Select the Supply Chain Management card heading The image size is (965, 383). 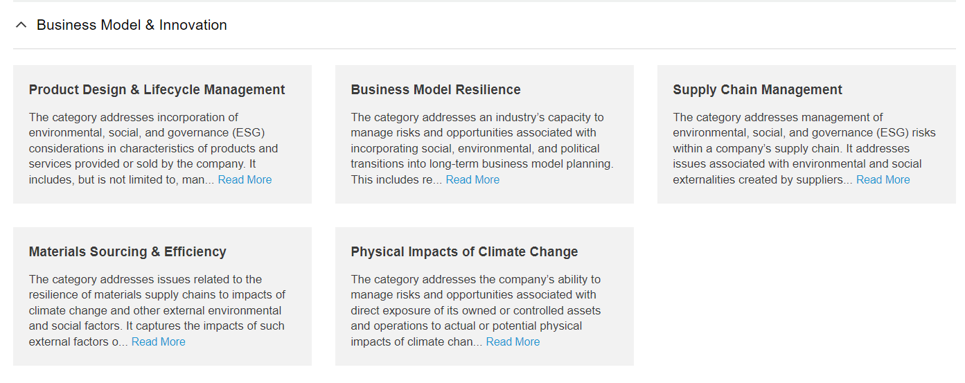coord(757,90)
